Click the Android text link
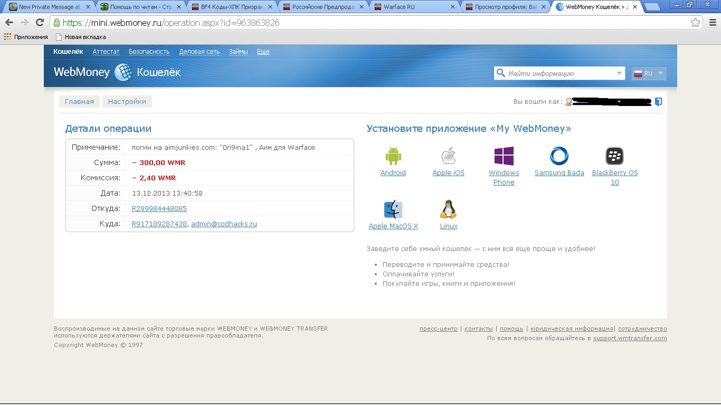This screenshot has height=405, width=721. coord(393,172)
